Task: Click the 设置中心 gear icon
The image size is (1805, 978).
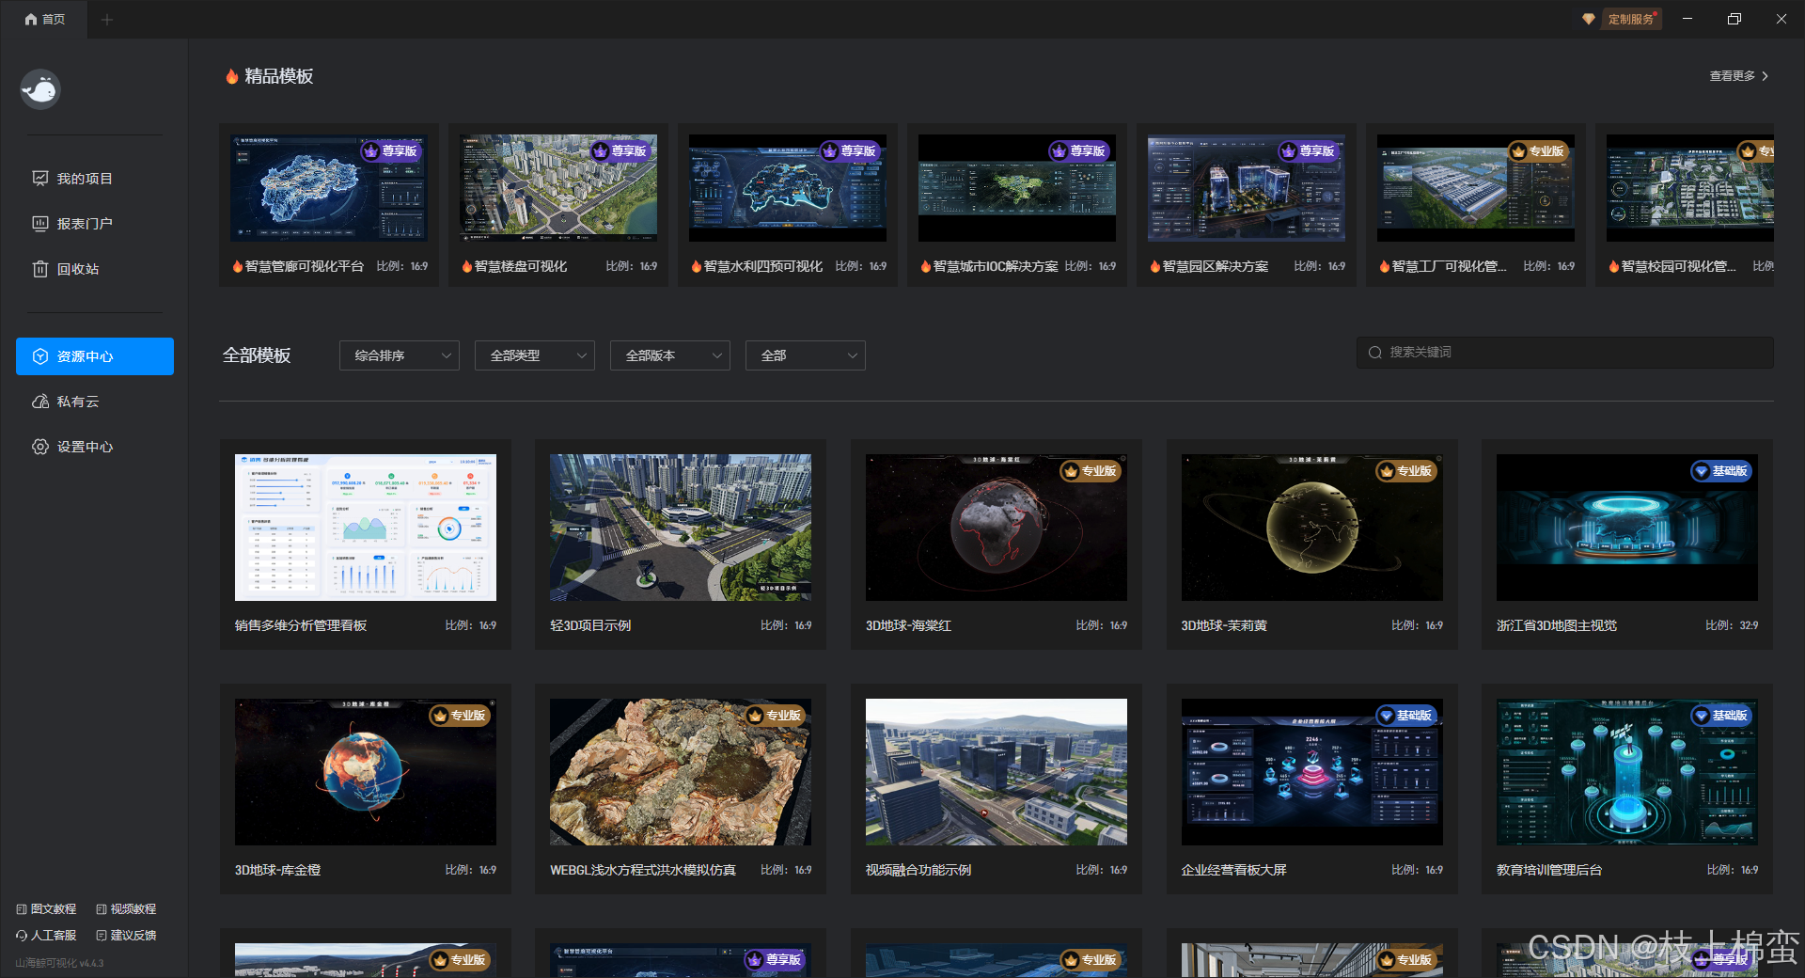Action: pos(40,447)
